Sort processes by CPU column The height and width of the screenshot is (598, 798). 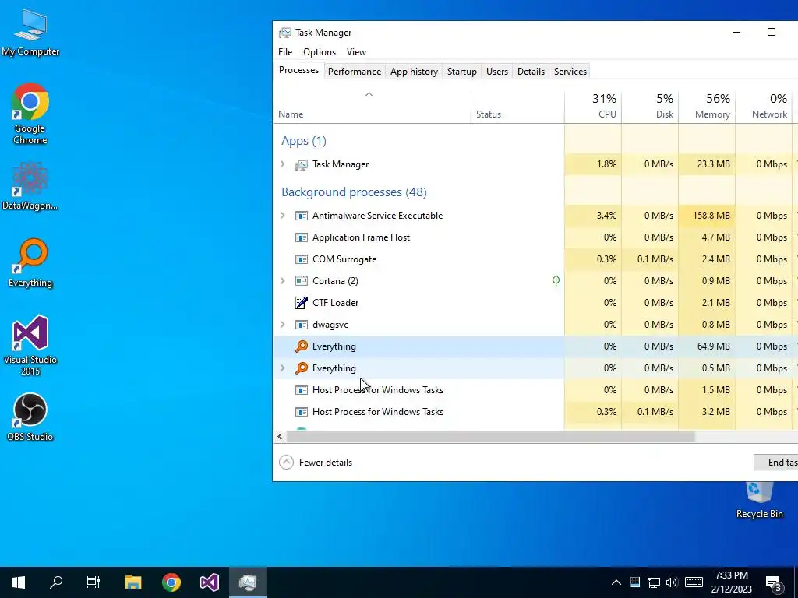tap(593, 107)
